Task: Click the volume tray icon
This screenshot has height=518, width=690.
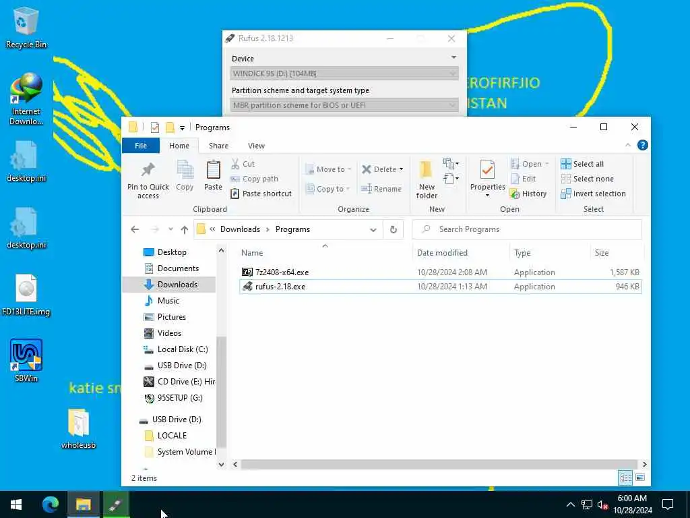Action: coord(602,505)
